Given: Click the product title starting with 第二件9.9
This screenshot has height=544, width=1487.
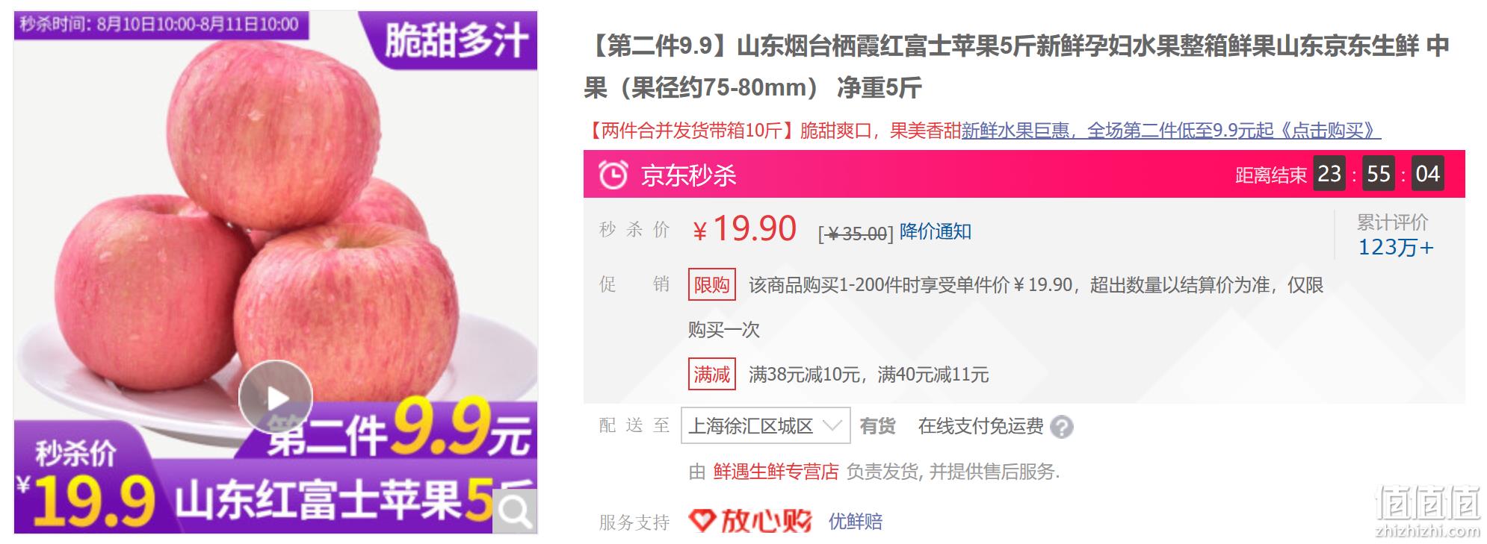Looking at the screenshot, I should coord(1016,67).
